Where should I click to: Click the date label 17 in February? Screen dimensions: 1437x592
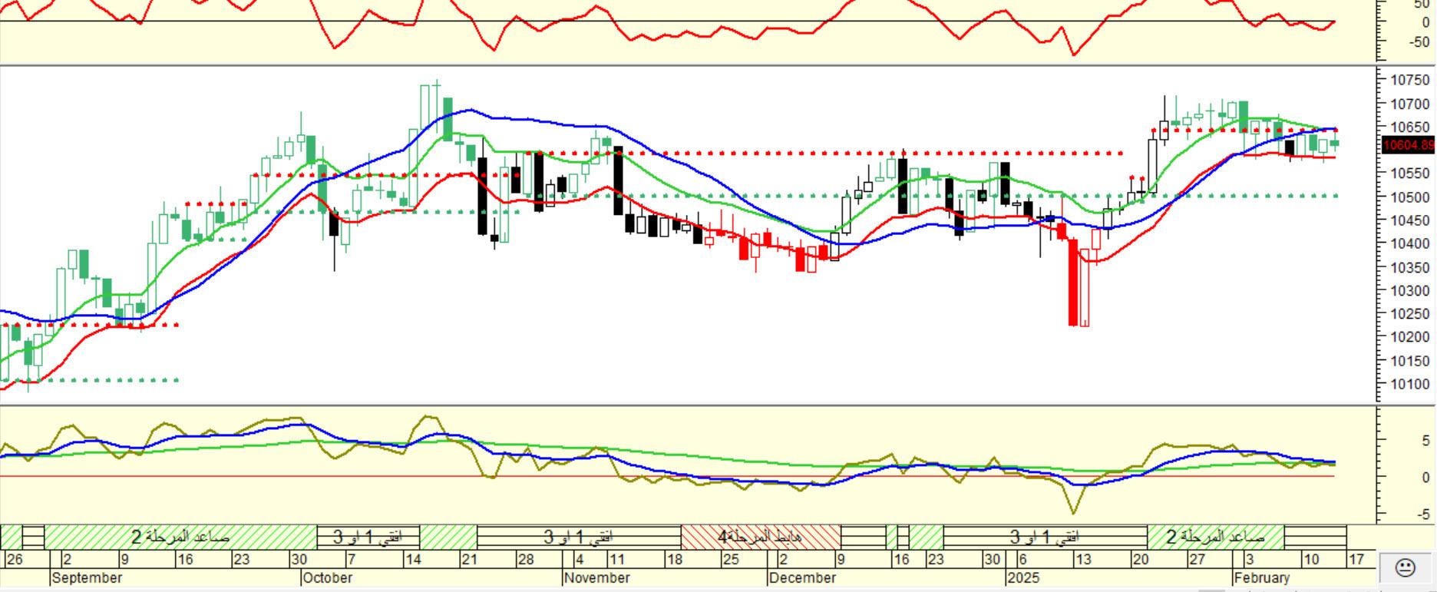1356,559
